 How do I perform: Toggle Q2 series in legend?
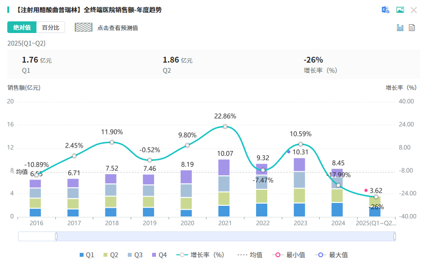click(111, 255)
